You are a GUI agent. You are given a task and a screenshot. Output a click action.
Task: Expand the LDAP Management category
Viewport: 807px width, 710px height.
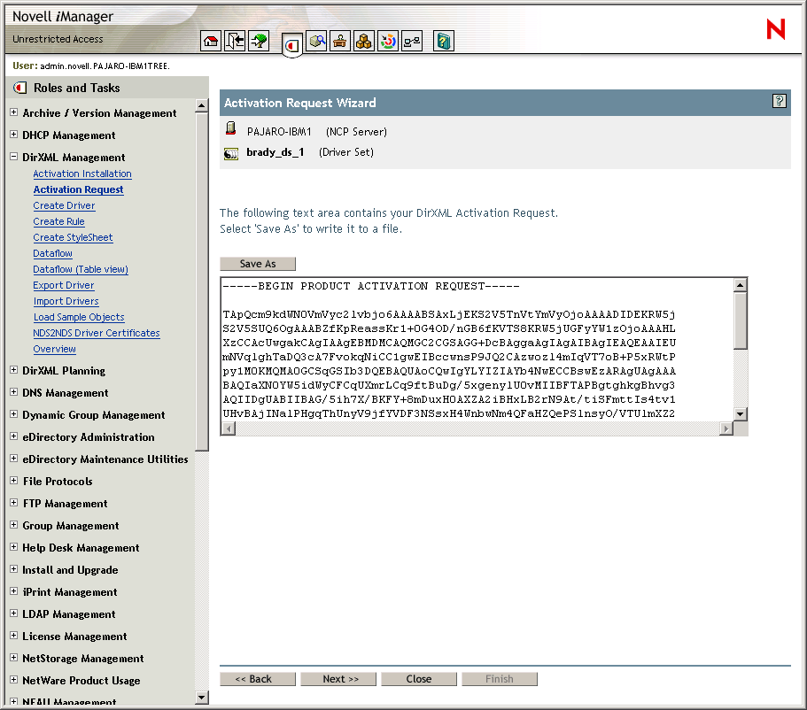pos(13,614)
